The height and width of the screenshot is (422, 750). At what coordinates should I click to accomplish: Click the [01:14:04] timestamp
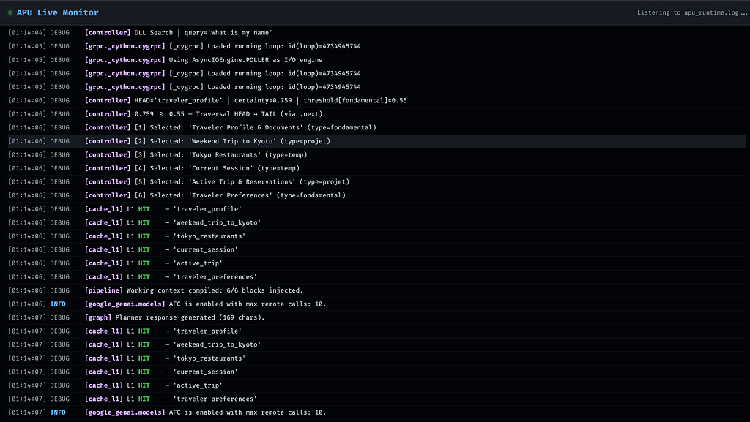click(x=27, y=32)
